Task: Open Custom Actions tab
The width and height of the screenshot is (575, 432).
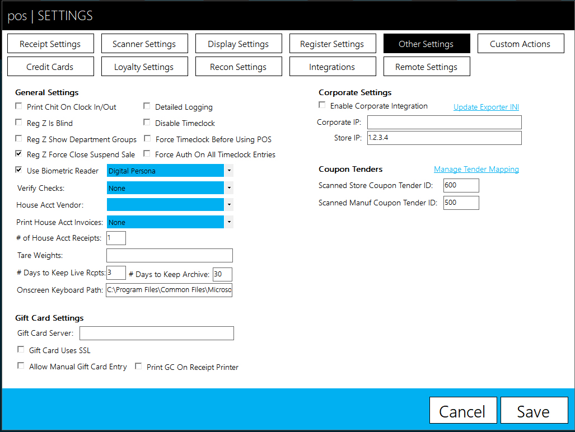Action: tap(521, 44)
